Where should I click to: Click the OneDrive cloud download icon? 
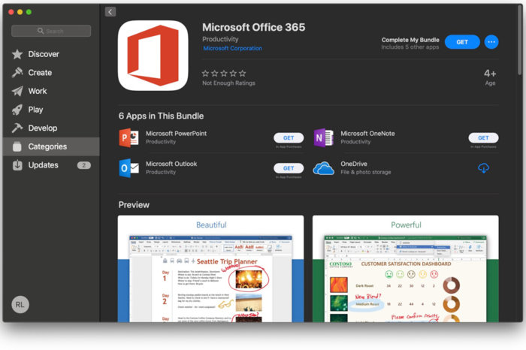483,167
